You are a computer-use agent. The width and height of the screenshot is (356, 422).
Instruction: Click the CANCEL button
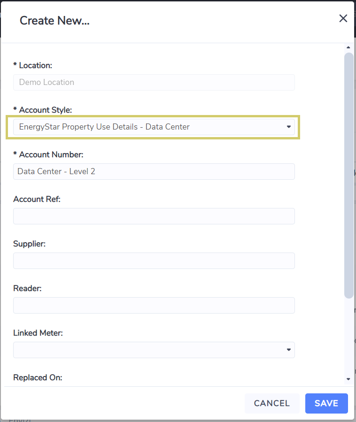[x=272, y=403]
